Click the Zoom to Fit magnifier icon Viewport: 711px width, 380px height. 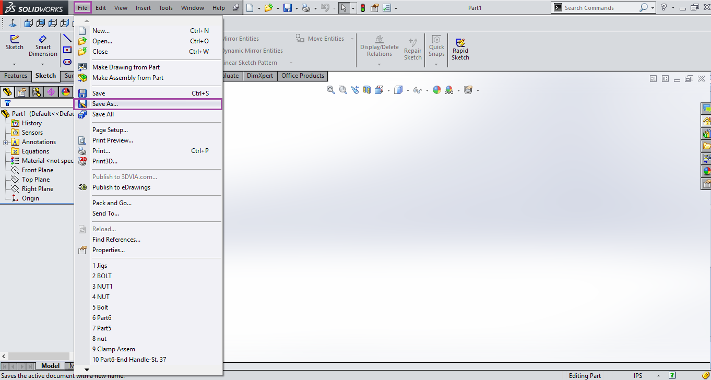[330, 90]
